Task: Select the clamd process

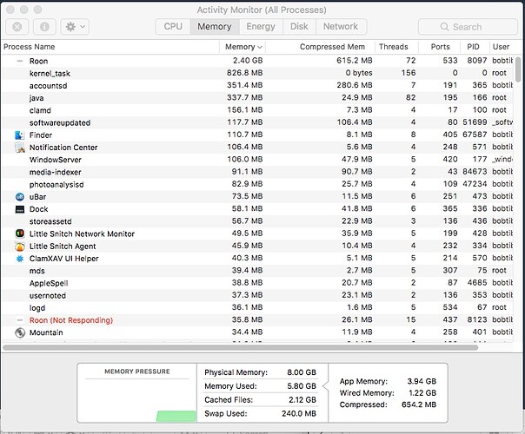Action: (x=257, y=110)
